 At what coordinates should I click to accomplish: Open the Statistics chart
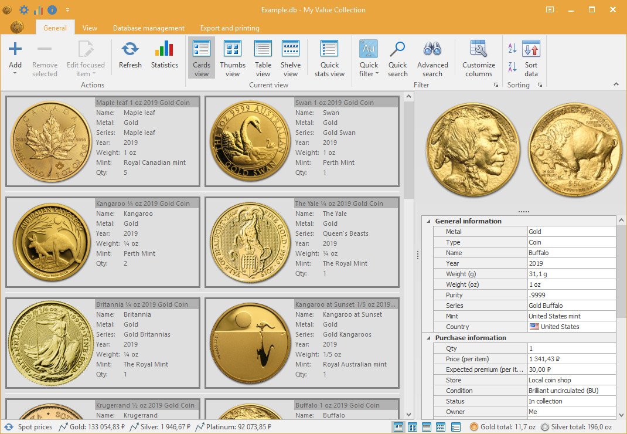tap(164, 55)
